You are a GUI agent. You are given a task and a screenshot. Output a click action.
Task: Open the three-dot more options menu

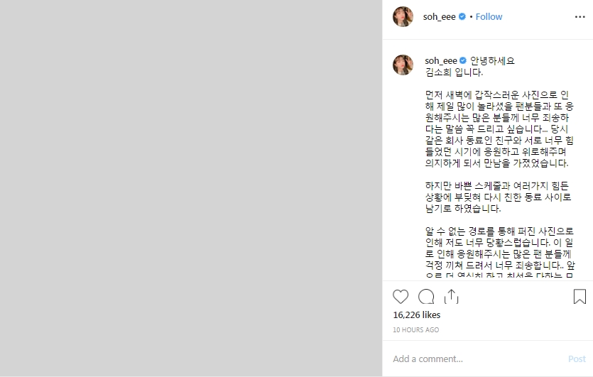580,17
